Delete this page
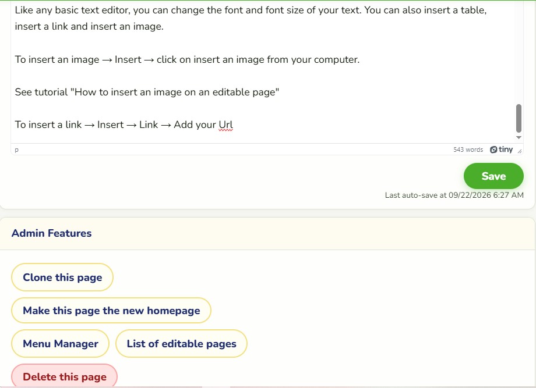Viewport: 536px width, 388px height. [x=64, y=376]
